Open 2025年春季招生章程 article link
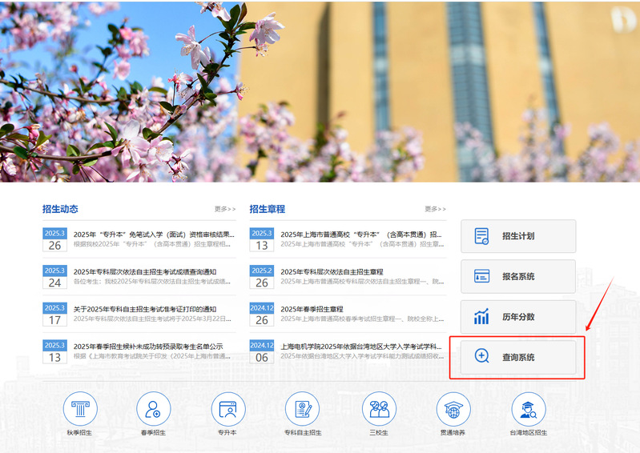Screen dimensions: 640x453 (x=312, y=309)
